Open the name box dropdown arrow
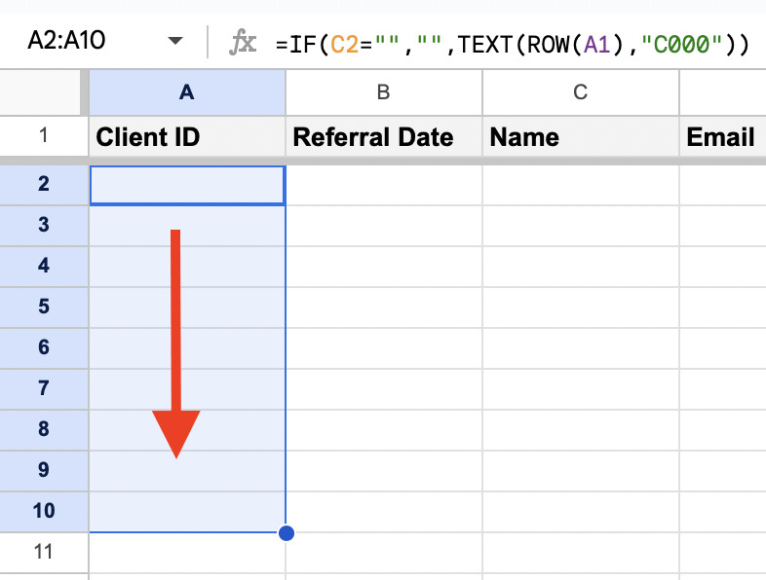Viewport: 766px width, 580px height. click(174, 41)
